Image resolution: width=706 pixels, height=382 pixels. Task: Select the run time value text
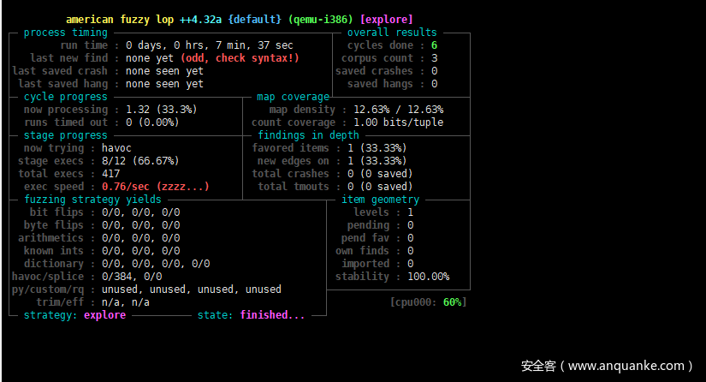209,45
